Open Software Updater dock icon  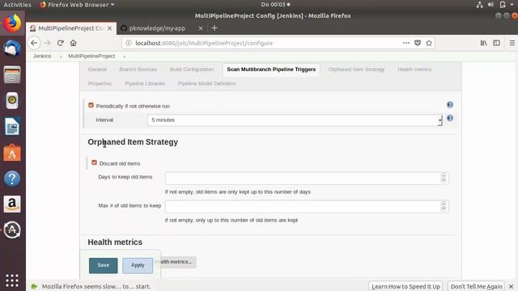(x=12, y=230)
